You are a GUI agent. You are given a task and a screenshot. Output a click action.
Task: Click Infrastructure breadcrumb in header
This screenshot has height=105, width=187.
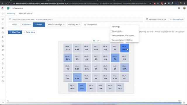[x=18, y=8]
